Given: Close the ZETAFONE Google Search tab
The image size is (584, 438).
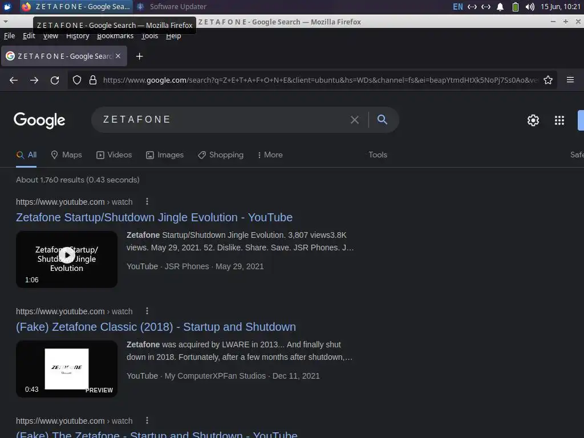Looking at the screenshot, I should pos(118,56).
